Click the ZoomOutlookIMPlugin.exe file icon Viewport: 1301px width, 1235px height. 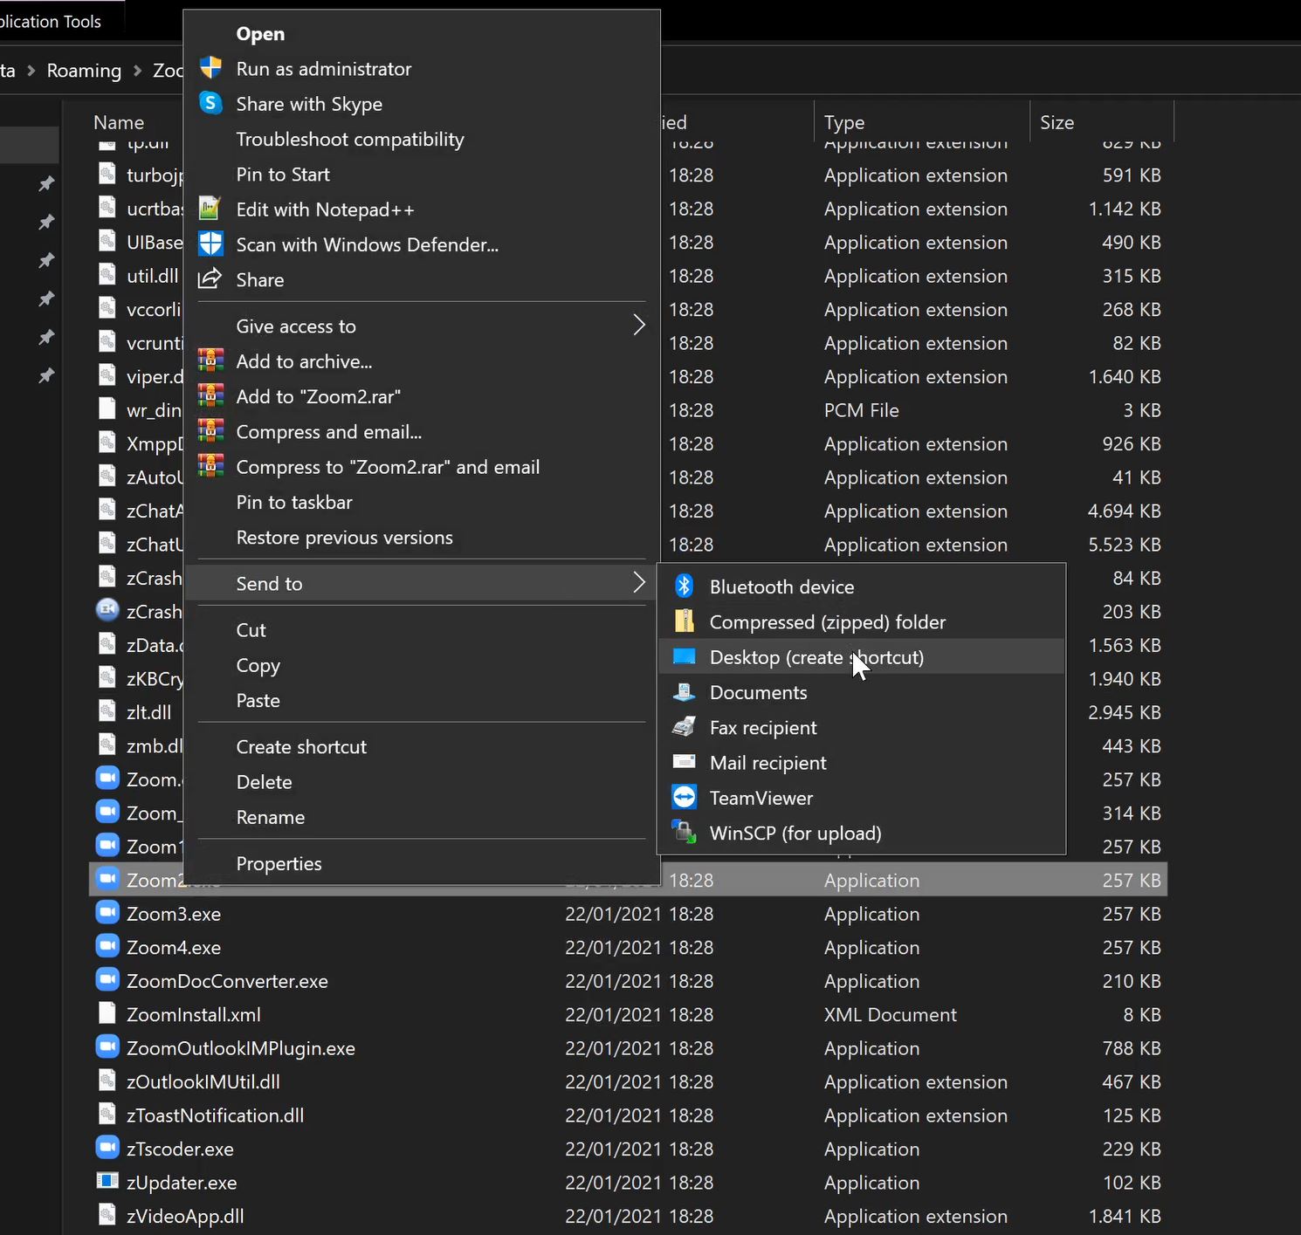tap(107, 1047)
